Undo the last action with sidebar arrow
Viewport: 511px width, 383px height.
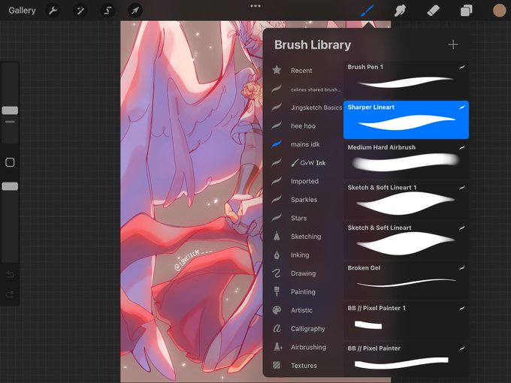click(10, 275)
